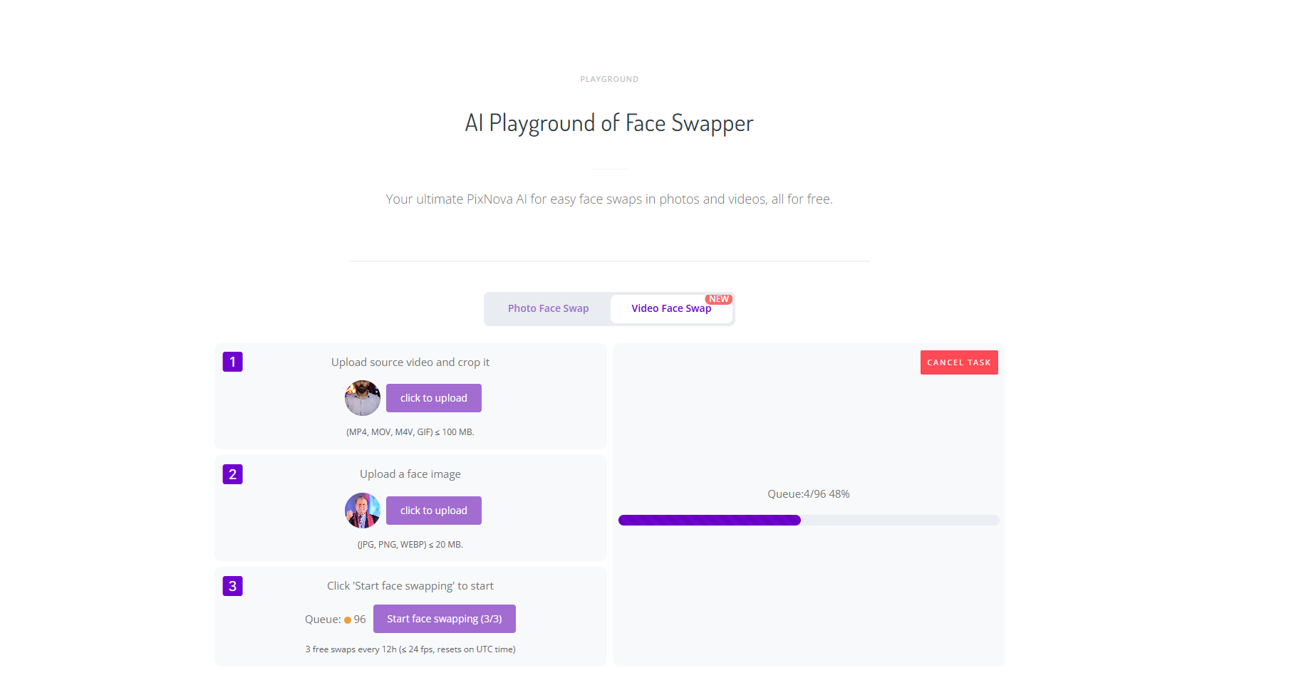Select the Video Face Swap tab

pos(670,308)
